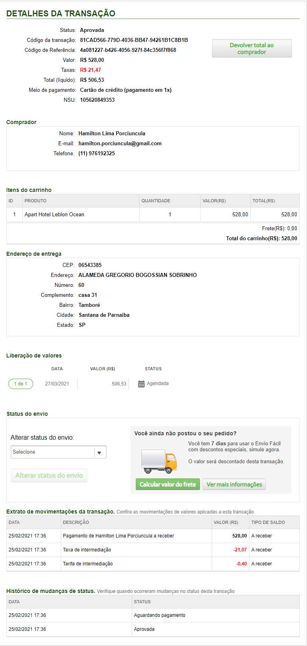Click the delivery truck illustration
Image resolution: width=307 pixels, height=646 pixels.
tap(159, 461)
